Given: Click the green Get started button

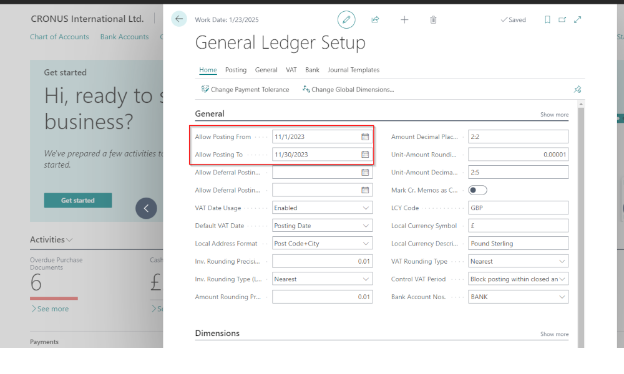Looking at the screenshot, I should 77,200.
